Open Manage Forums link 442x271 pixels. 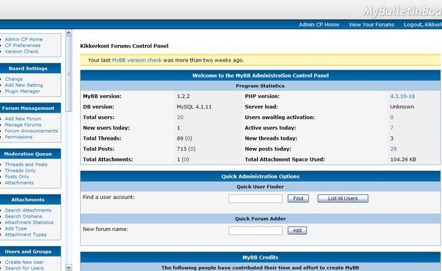(x=23, y=124)
